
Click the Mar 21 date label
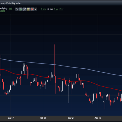71,118
